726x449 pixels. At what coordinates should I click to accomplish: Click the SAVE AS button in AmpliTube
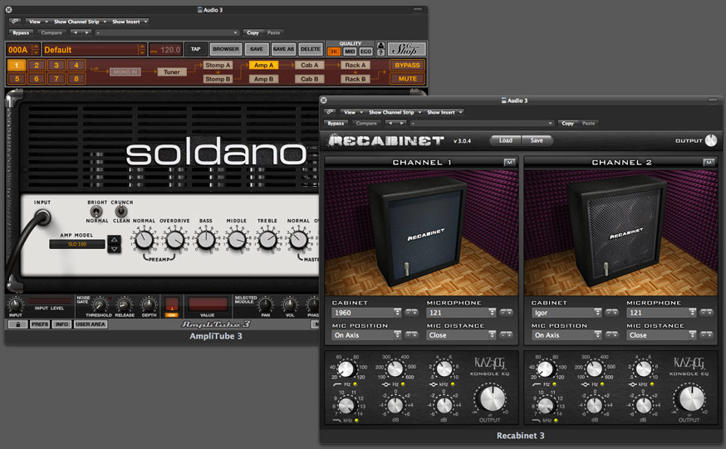283,49
